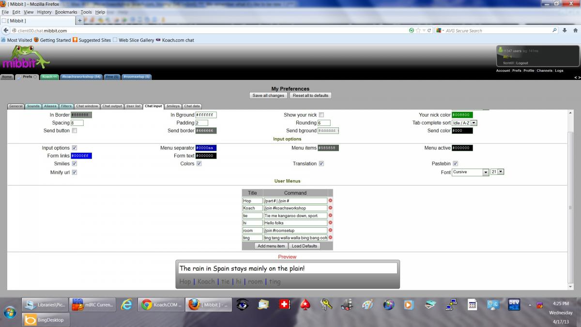Viewport: 581px width, 327px height.
Task: Switch to Koach.COM Chrome taskbar item
Action: [x=161, y=305]
